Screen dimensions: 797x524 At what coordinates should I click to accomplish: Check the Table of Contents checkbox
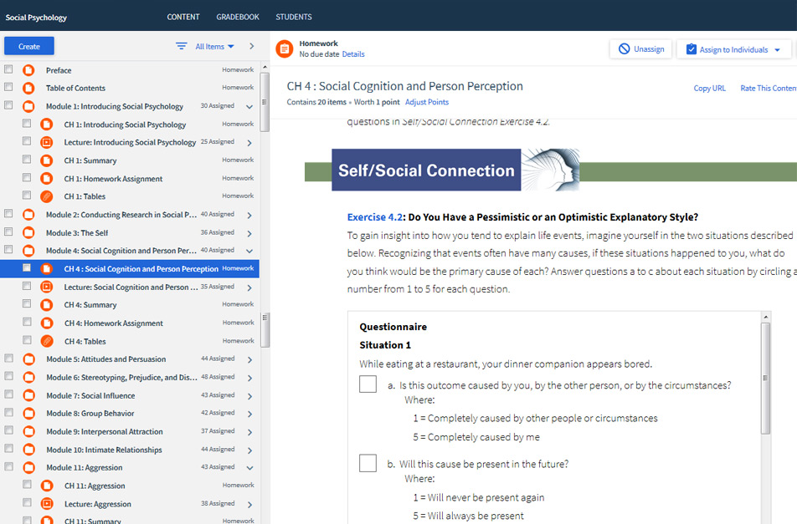(x=8, y=87)
